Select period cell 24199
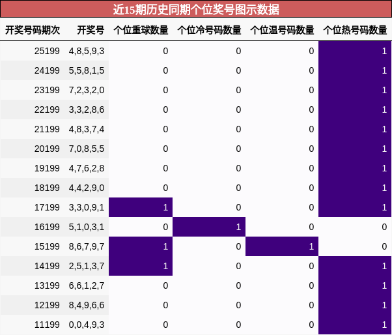 click(47, 70)
